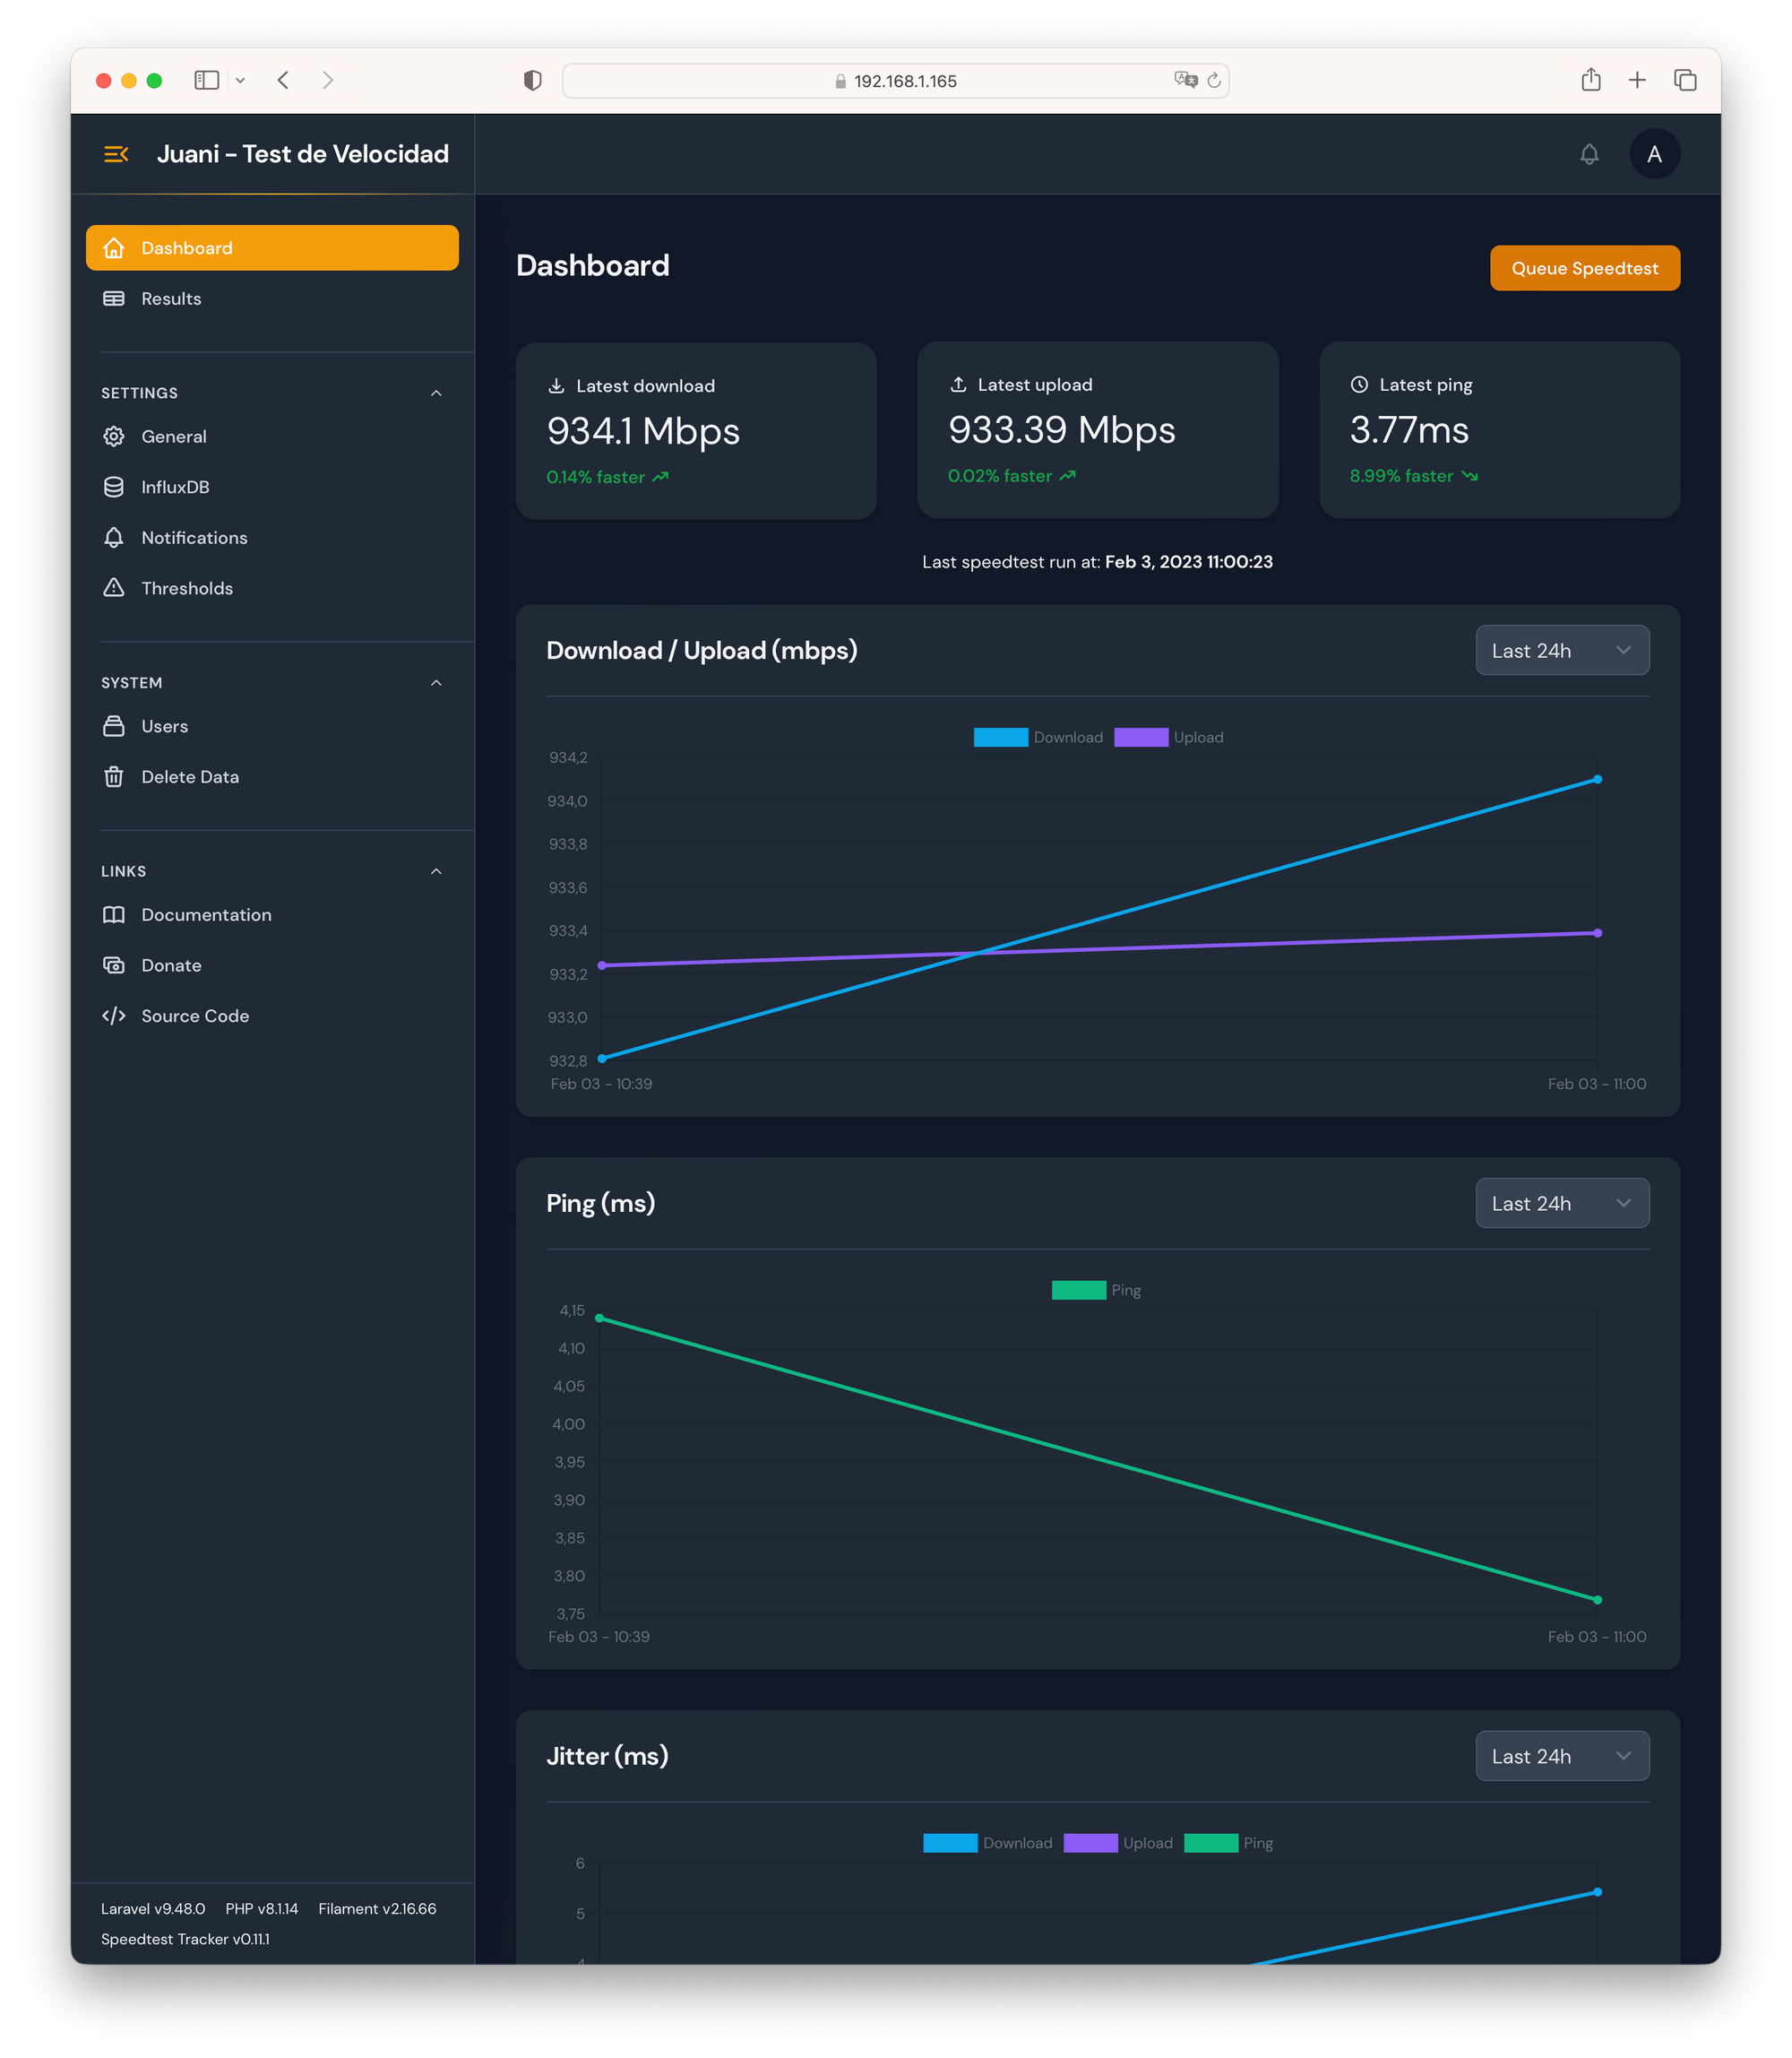Click the Juani – Test de Velocidad title

pos(303,154)
